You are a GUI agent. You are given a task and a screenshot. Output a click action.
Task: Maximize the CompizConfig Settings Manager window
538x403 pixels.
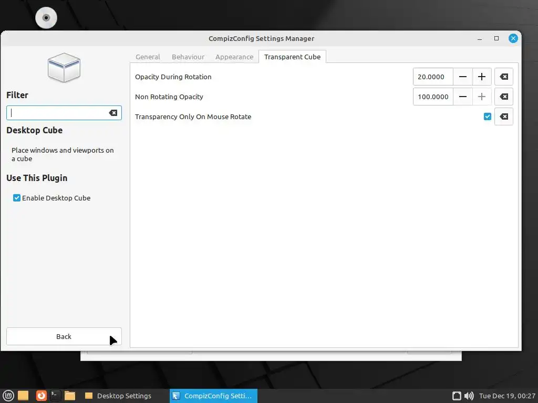pos(496,38)
